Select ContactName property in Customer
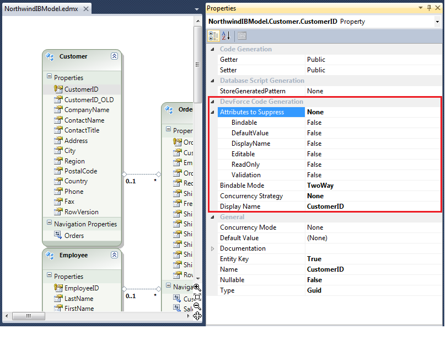The image size is (446, 339). coord(84,120)
